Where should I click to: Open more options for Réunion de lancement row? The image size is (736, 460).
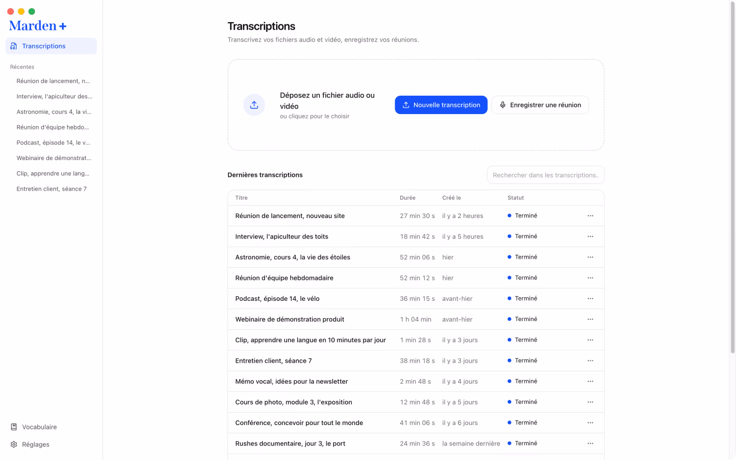point(590,216)
